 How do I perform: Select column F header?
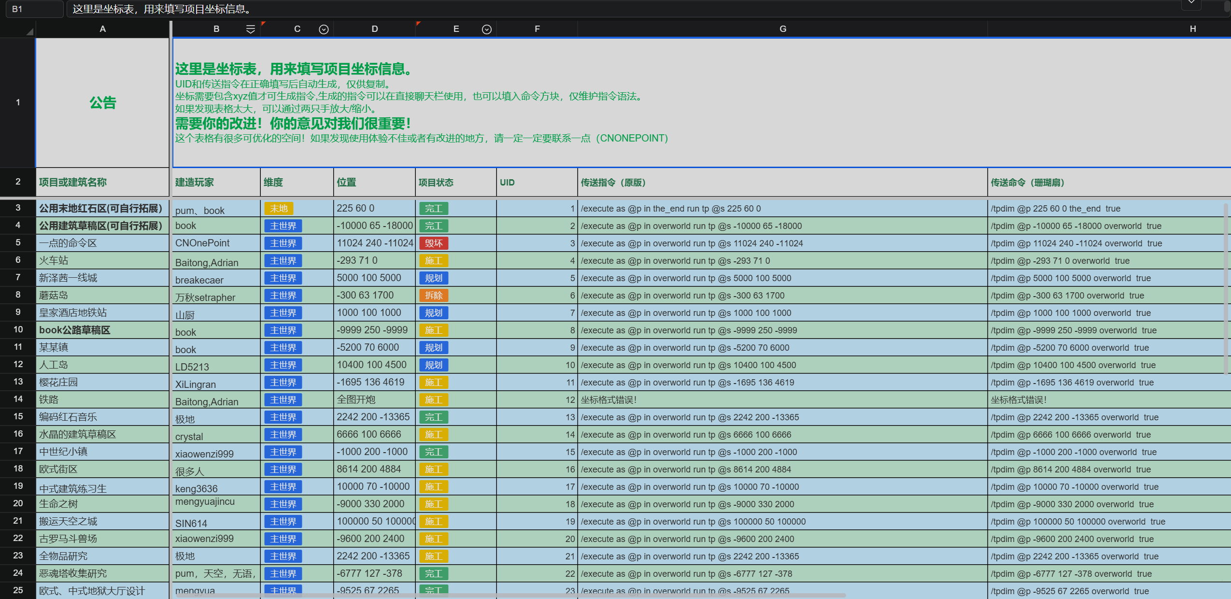click(537, 29)
